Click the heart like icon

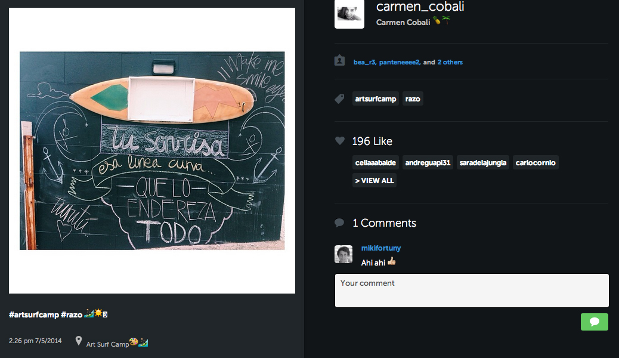tap(340, 140)
